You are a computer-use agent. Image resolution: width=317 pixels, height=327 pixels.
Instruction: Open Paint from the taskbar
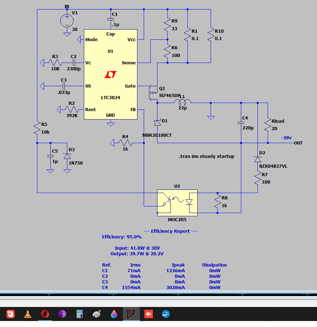tap(97, 314)
